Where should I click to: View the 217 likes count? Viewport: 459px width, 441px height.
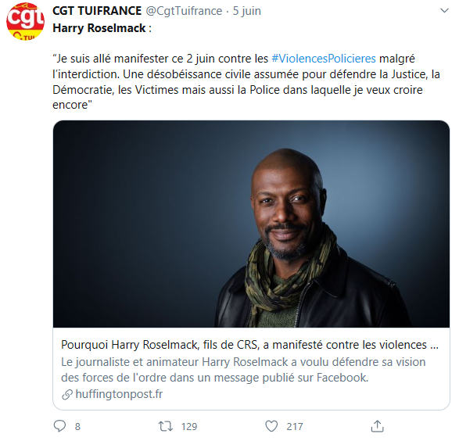(295, 427)
